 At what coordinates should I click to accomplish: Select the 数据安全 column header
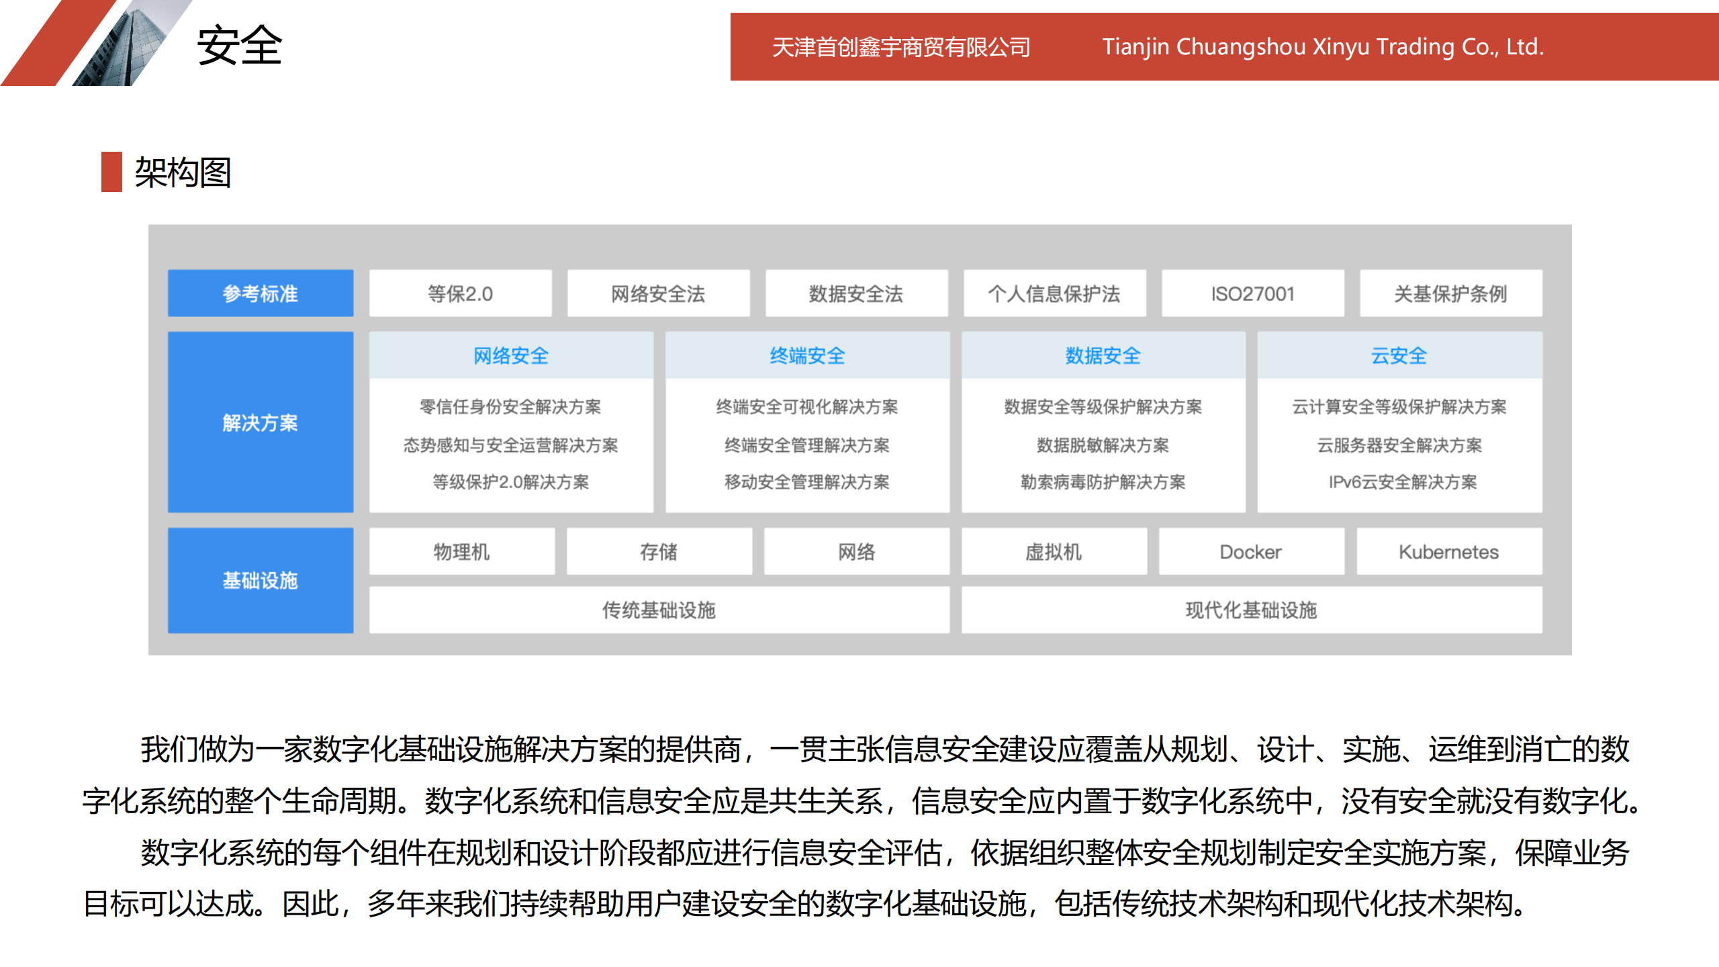pos(1103,355)
